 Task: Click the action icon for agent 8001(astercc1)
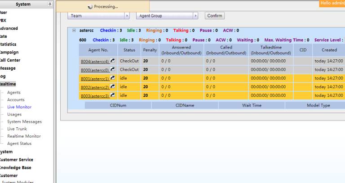(x=113, y=78)
